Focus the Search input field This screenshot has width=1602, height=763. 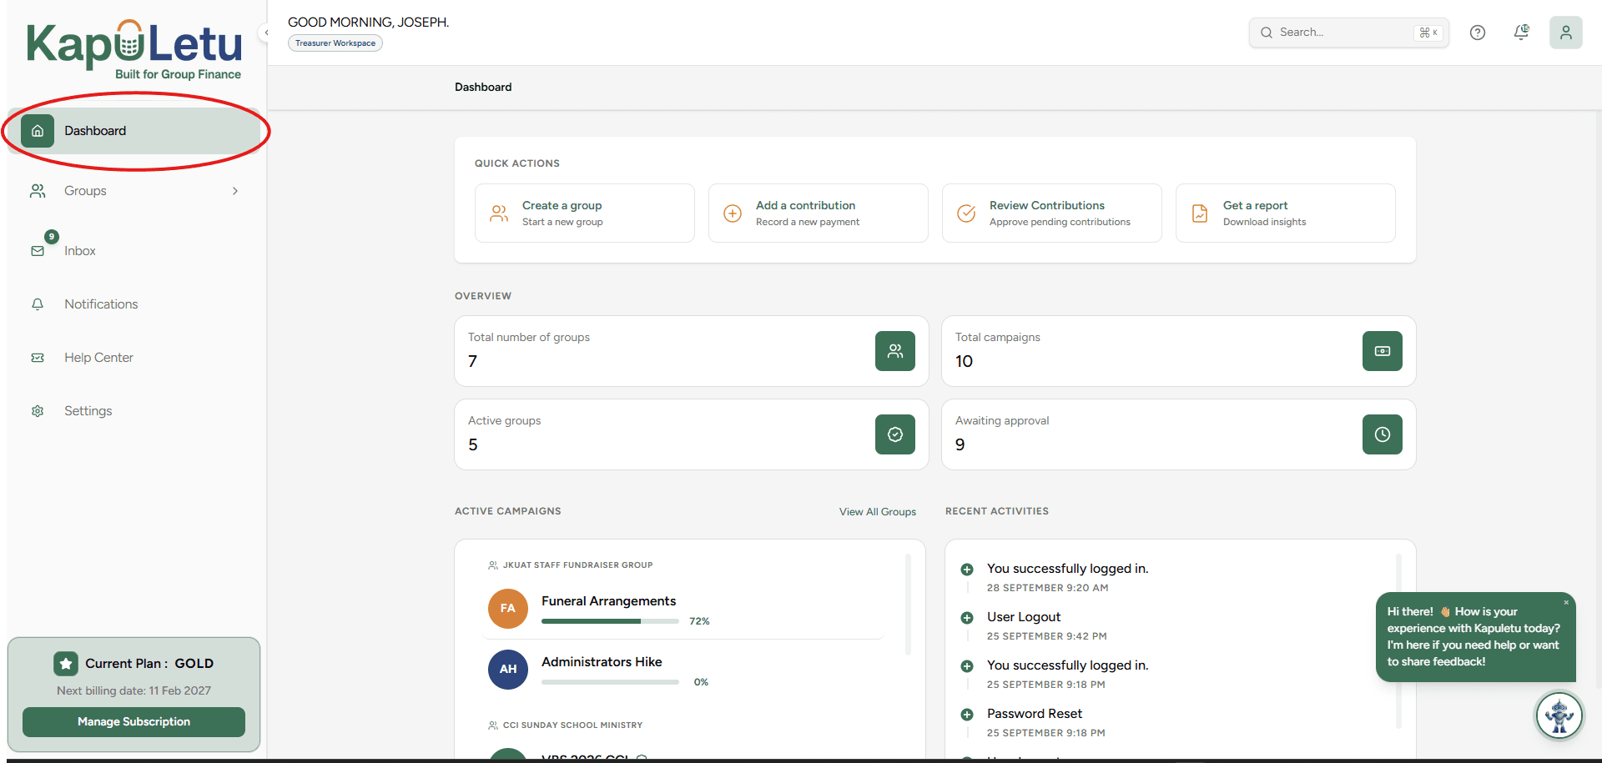tap(1348, 33)
